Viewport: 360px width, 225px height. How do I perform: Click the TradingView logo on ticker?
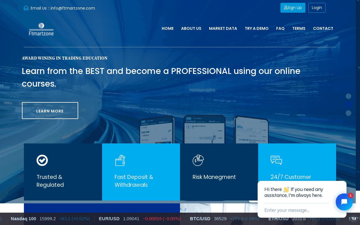coord(354,219)
